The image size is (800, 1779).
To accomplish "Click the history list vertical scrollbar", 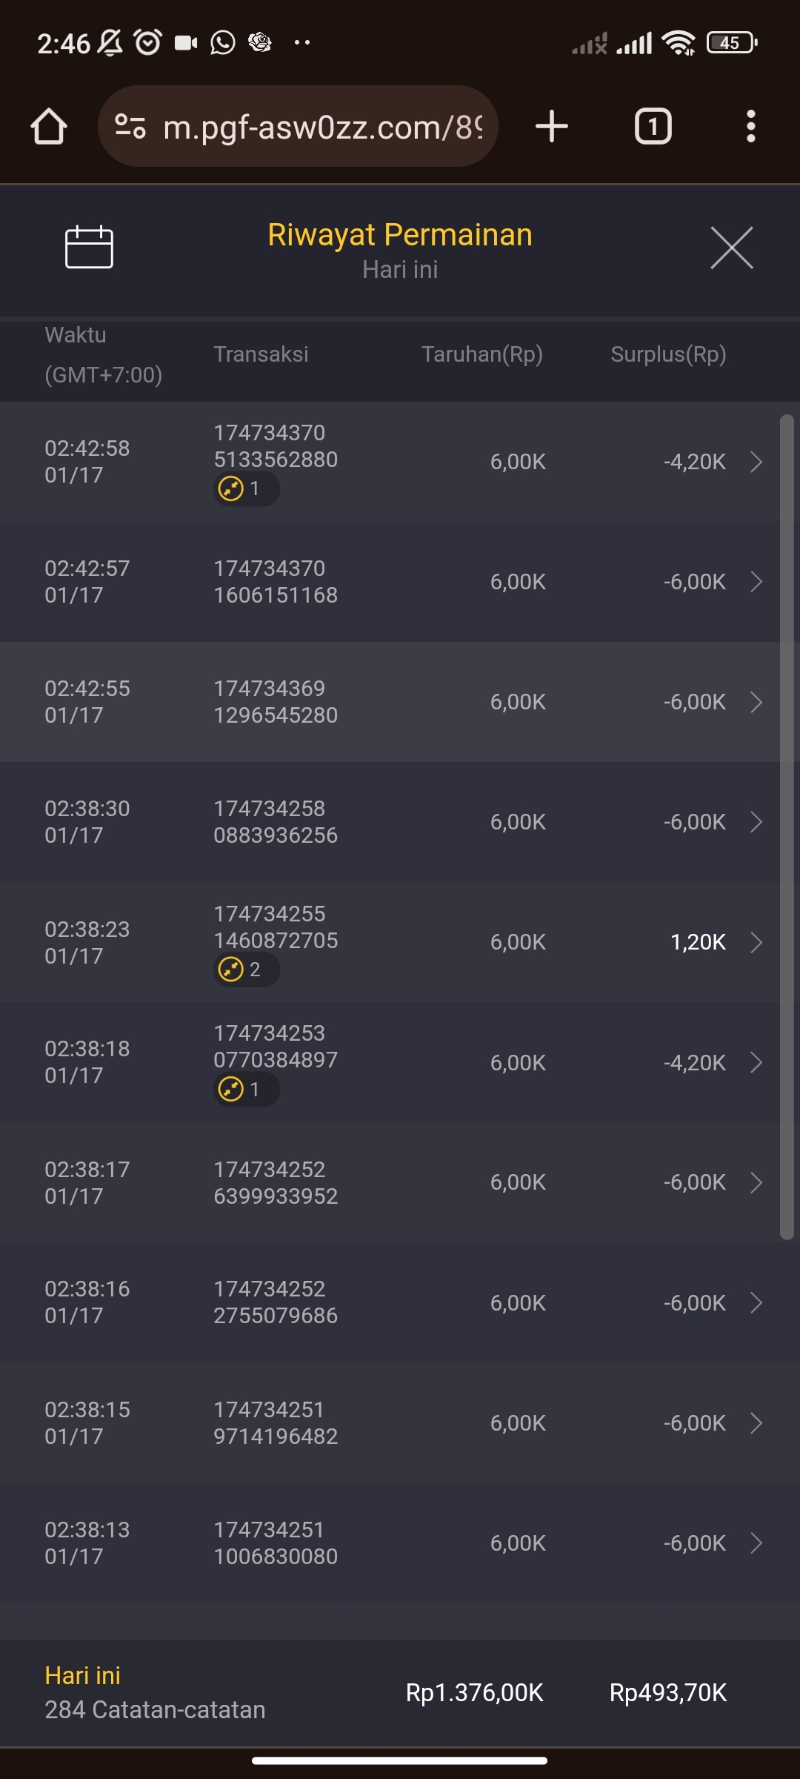I will (787, 826).
